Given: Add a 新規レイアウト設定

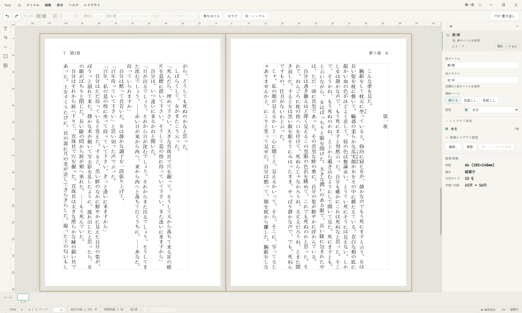Looking at the screenshot, I should pos(462,137).
